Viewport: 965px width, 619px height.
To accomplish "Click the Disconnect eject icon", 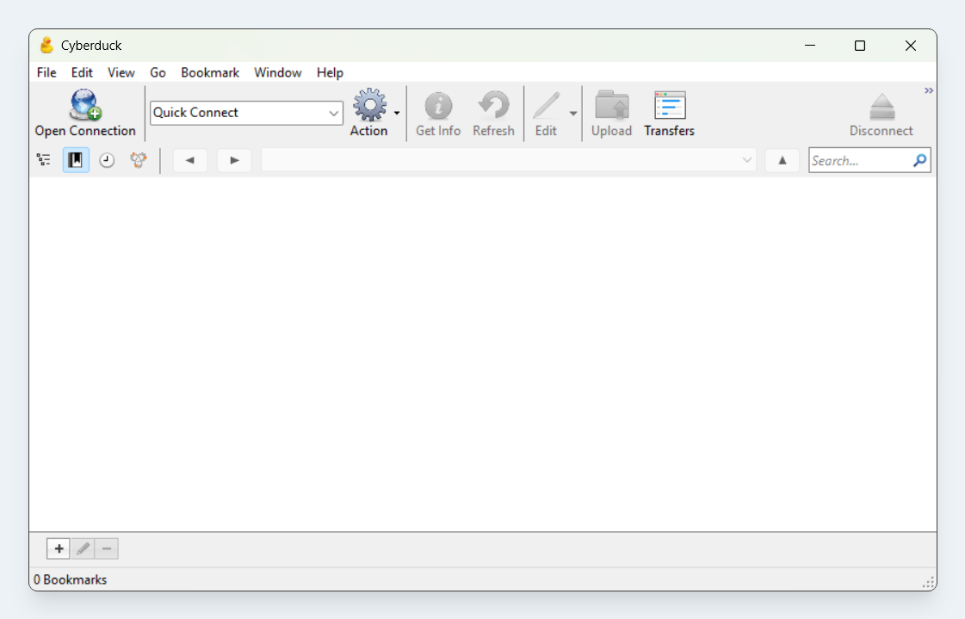I will (881, 107).
